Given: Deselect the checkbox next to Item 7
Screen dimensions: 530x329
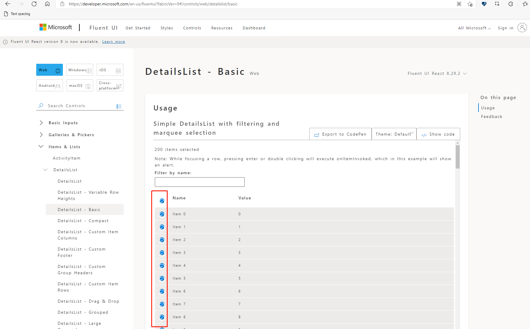Looking at the screenshot, I should click(x=162, y=304).
